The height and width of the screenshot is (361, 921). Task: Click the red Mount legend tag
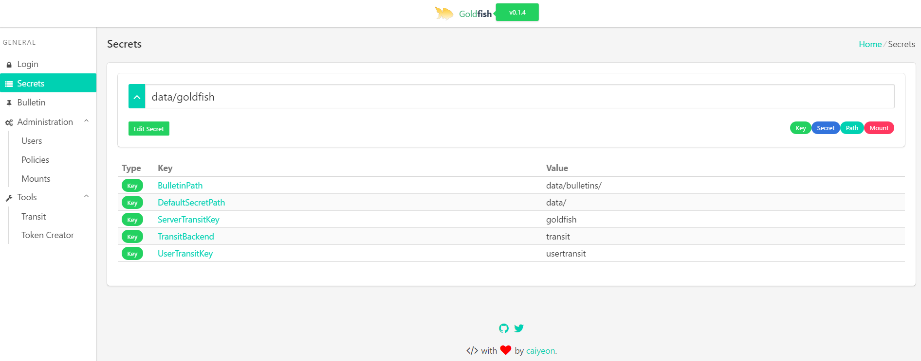coord(879,128)
